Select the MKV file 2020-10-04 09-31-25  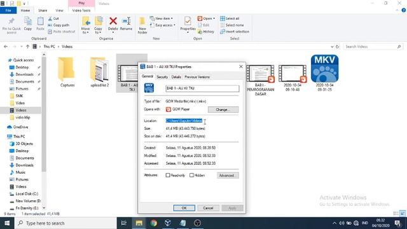pos(324,73)
